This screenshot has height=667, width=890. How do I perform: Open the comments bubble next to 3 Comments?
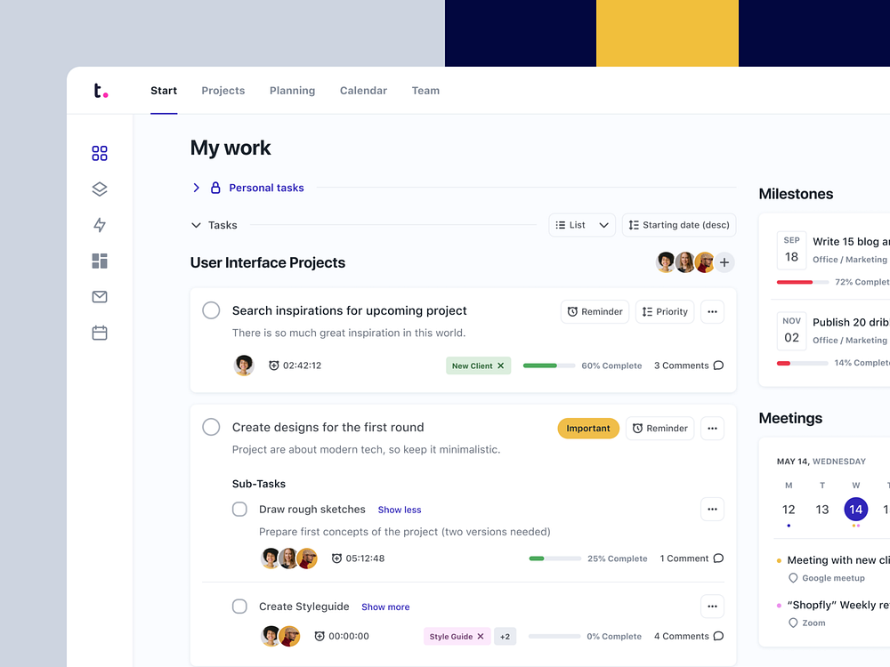point(716,365)
